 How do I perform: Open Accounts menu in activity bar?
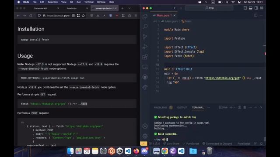[x=145, y=126]
